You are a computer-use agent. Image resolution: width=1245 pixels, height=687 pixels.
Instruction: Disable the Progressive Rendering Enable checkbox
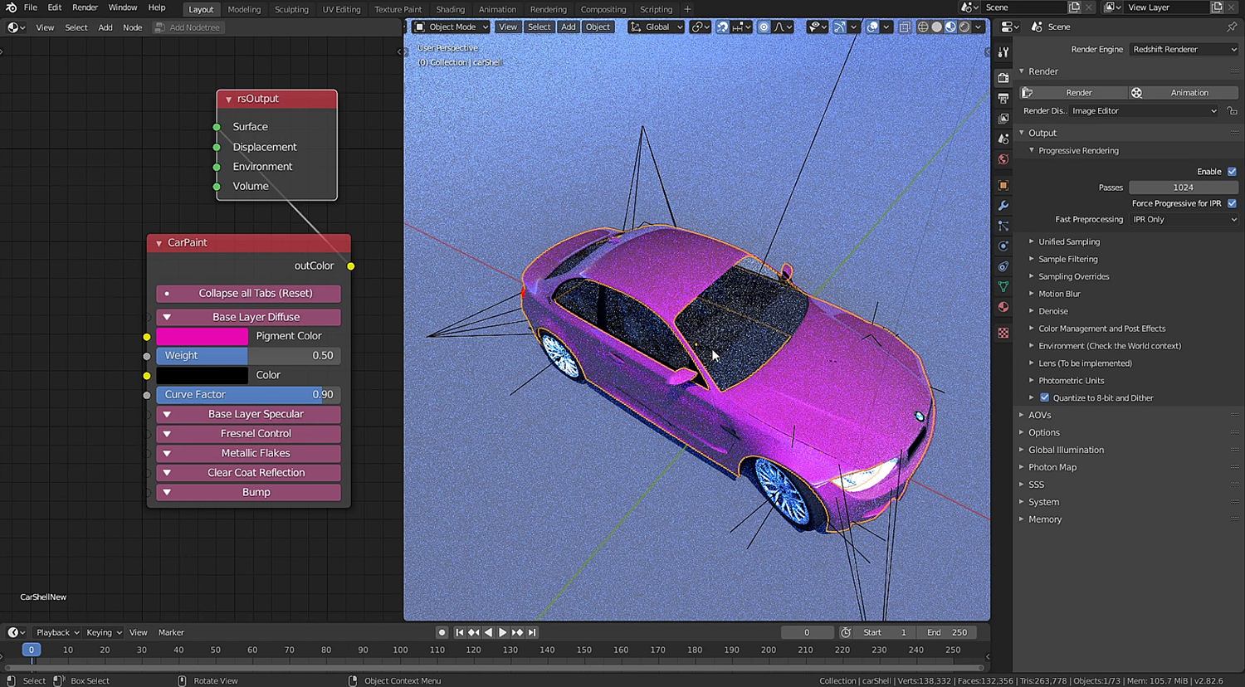1232,171
